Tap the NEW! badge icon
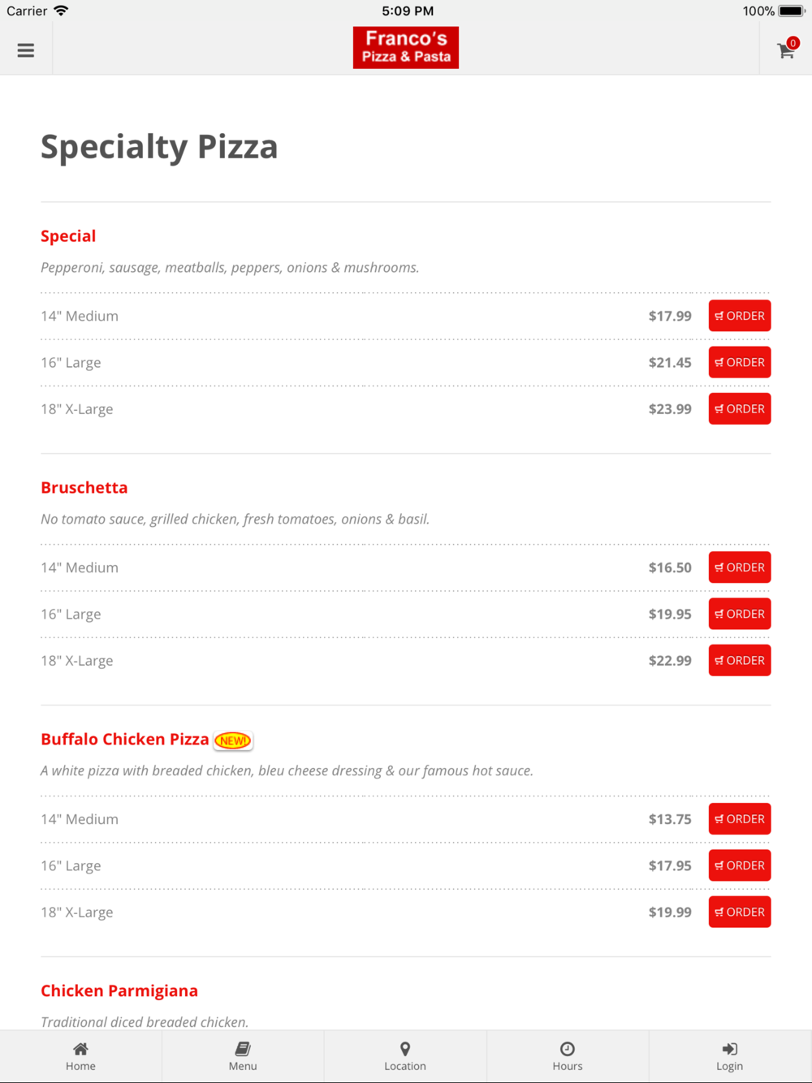 233,740
